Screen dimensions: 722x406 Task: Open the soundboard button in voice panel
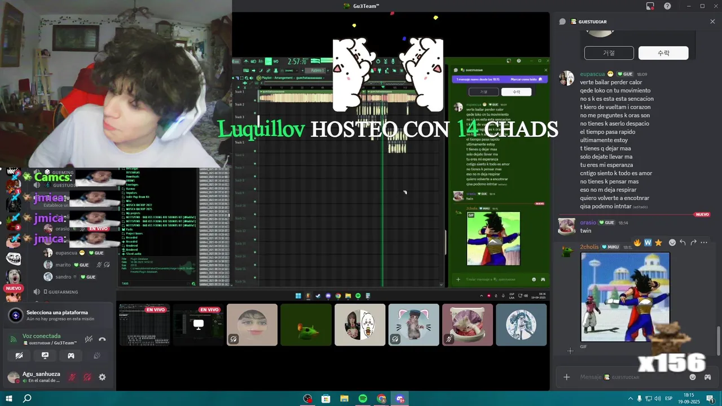click(97, 356)
